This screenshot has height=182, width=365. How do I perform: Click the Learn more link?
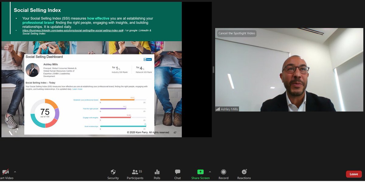[77, 89]
